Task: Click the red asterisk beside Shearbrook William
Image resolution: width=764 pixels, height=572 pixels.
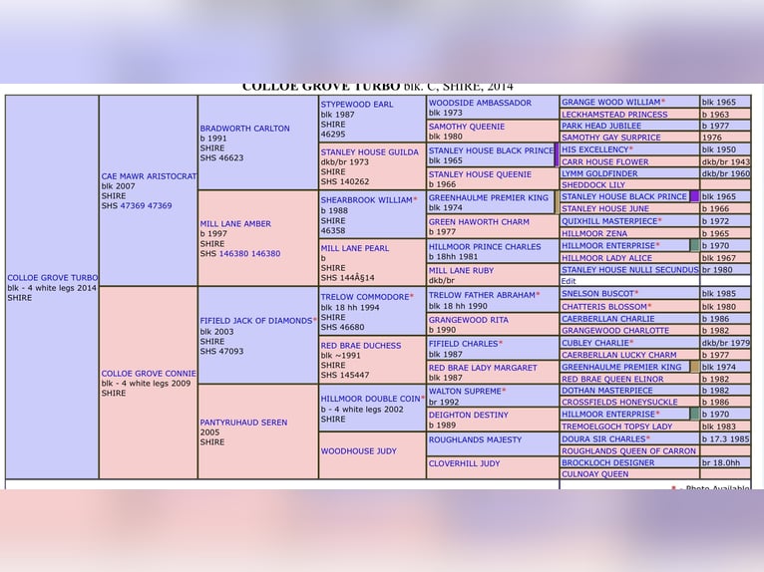Action: pyautogui.click(x=416, y=200)
